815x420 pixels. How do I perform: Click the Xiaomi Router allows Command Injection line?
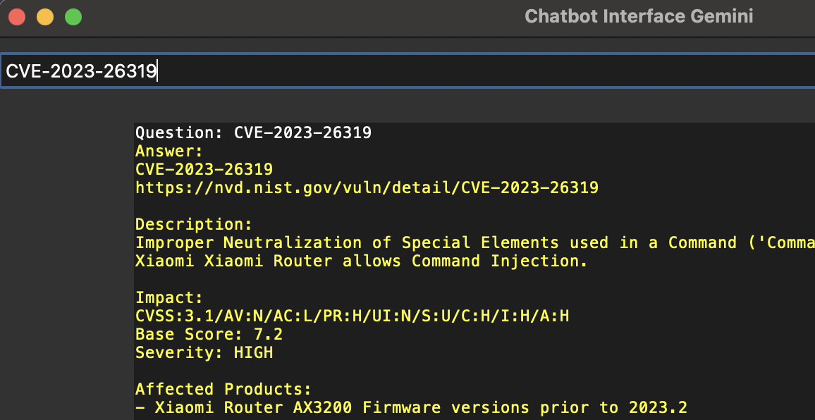click(362, 261)
